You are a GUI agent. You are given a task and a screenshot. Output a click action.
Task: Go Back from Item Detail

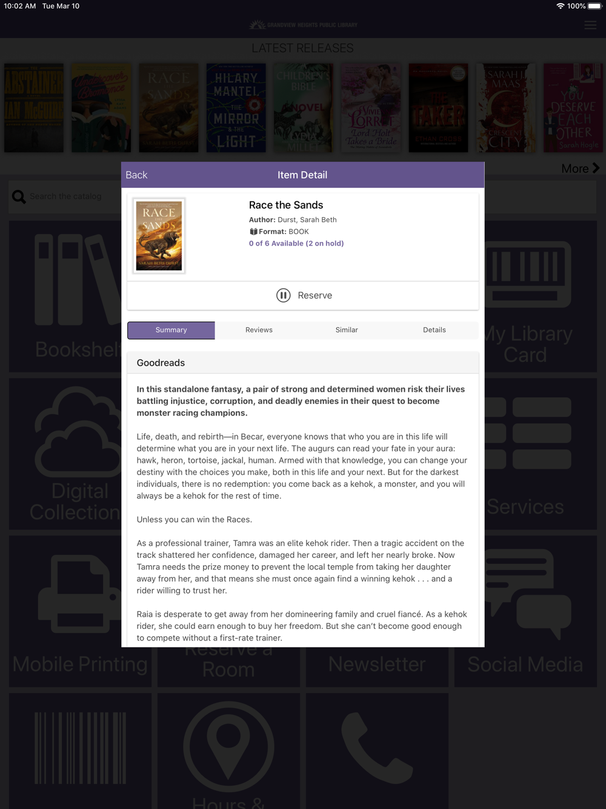point(136,175)
